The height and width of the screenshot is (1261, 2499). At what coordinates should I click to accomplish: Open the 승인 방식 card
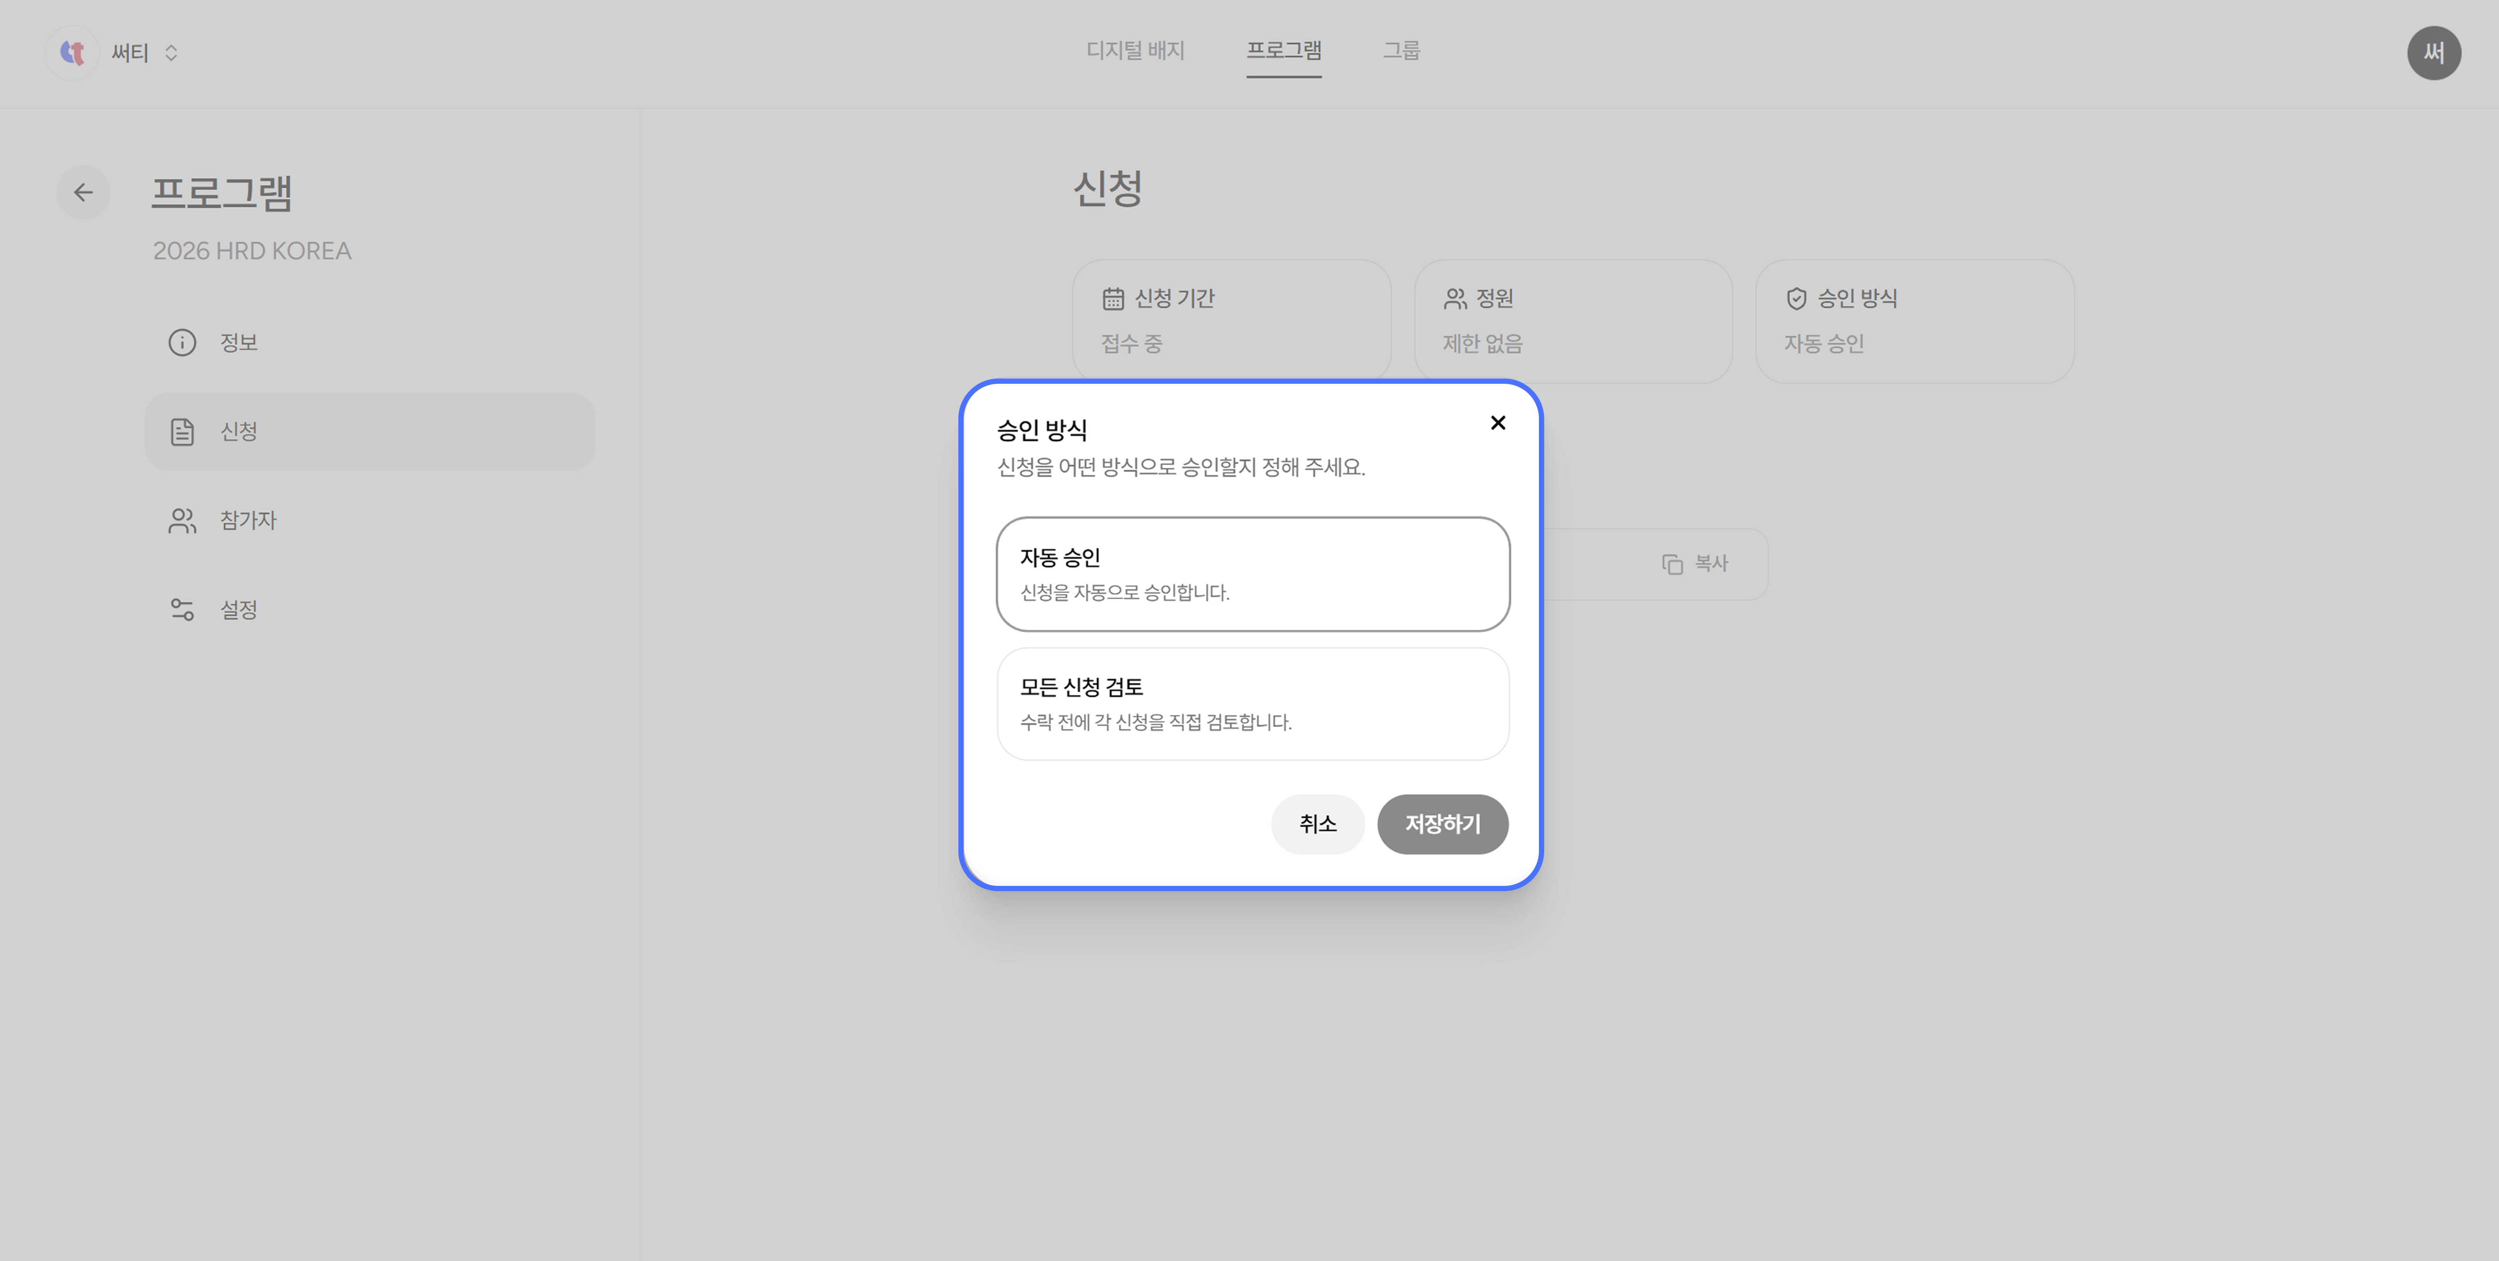coord(1914,321)
